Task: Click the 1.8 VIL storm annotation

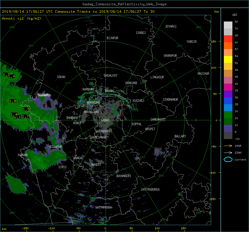Action: point(12,101)
